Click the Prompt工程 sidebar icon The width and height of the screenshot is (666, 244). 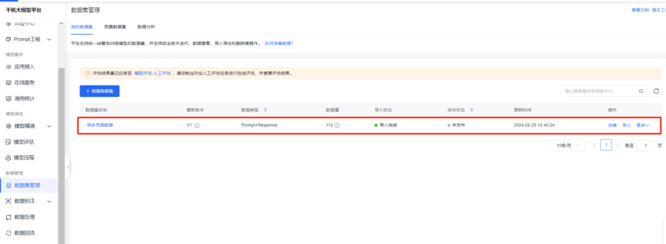click(8, 39)
